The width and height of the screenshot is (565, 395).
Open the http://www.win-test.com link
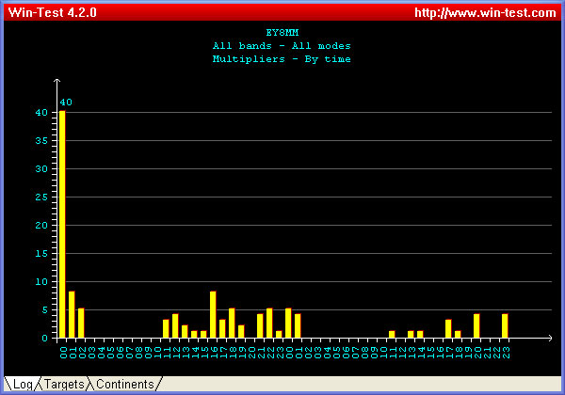click(485, 12)
